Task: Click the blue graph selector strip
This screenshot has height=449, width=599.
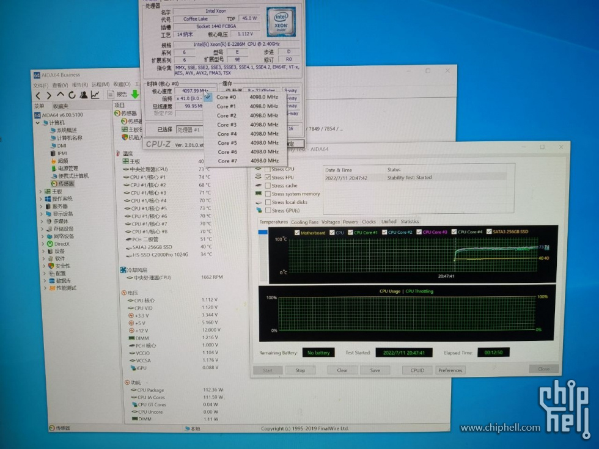Action: (263, 232)
